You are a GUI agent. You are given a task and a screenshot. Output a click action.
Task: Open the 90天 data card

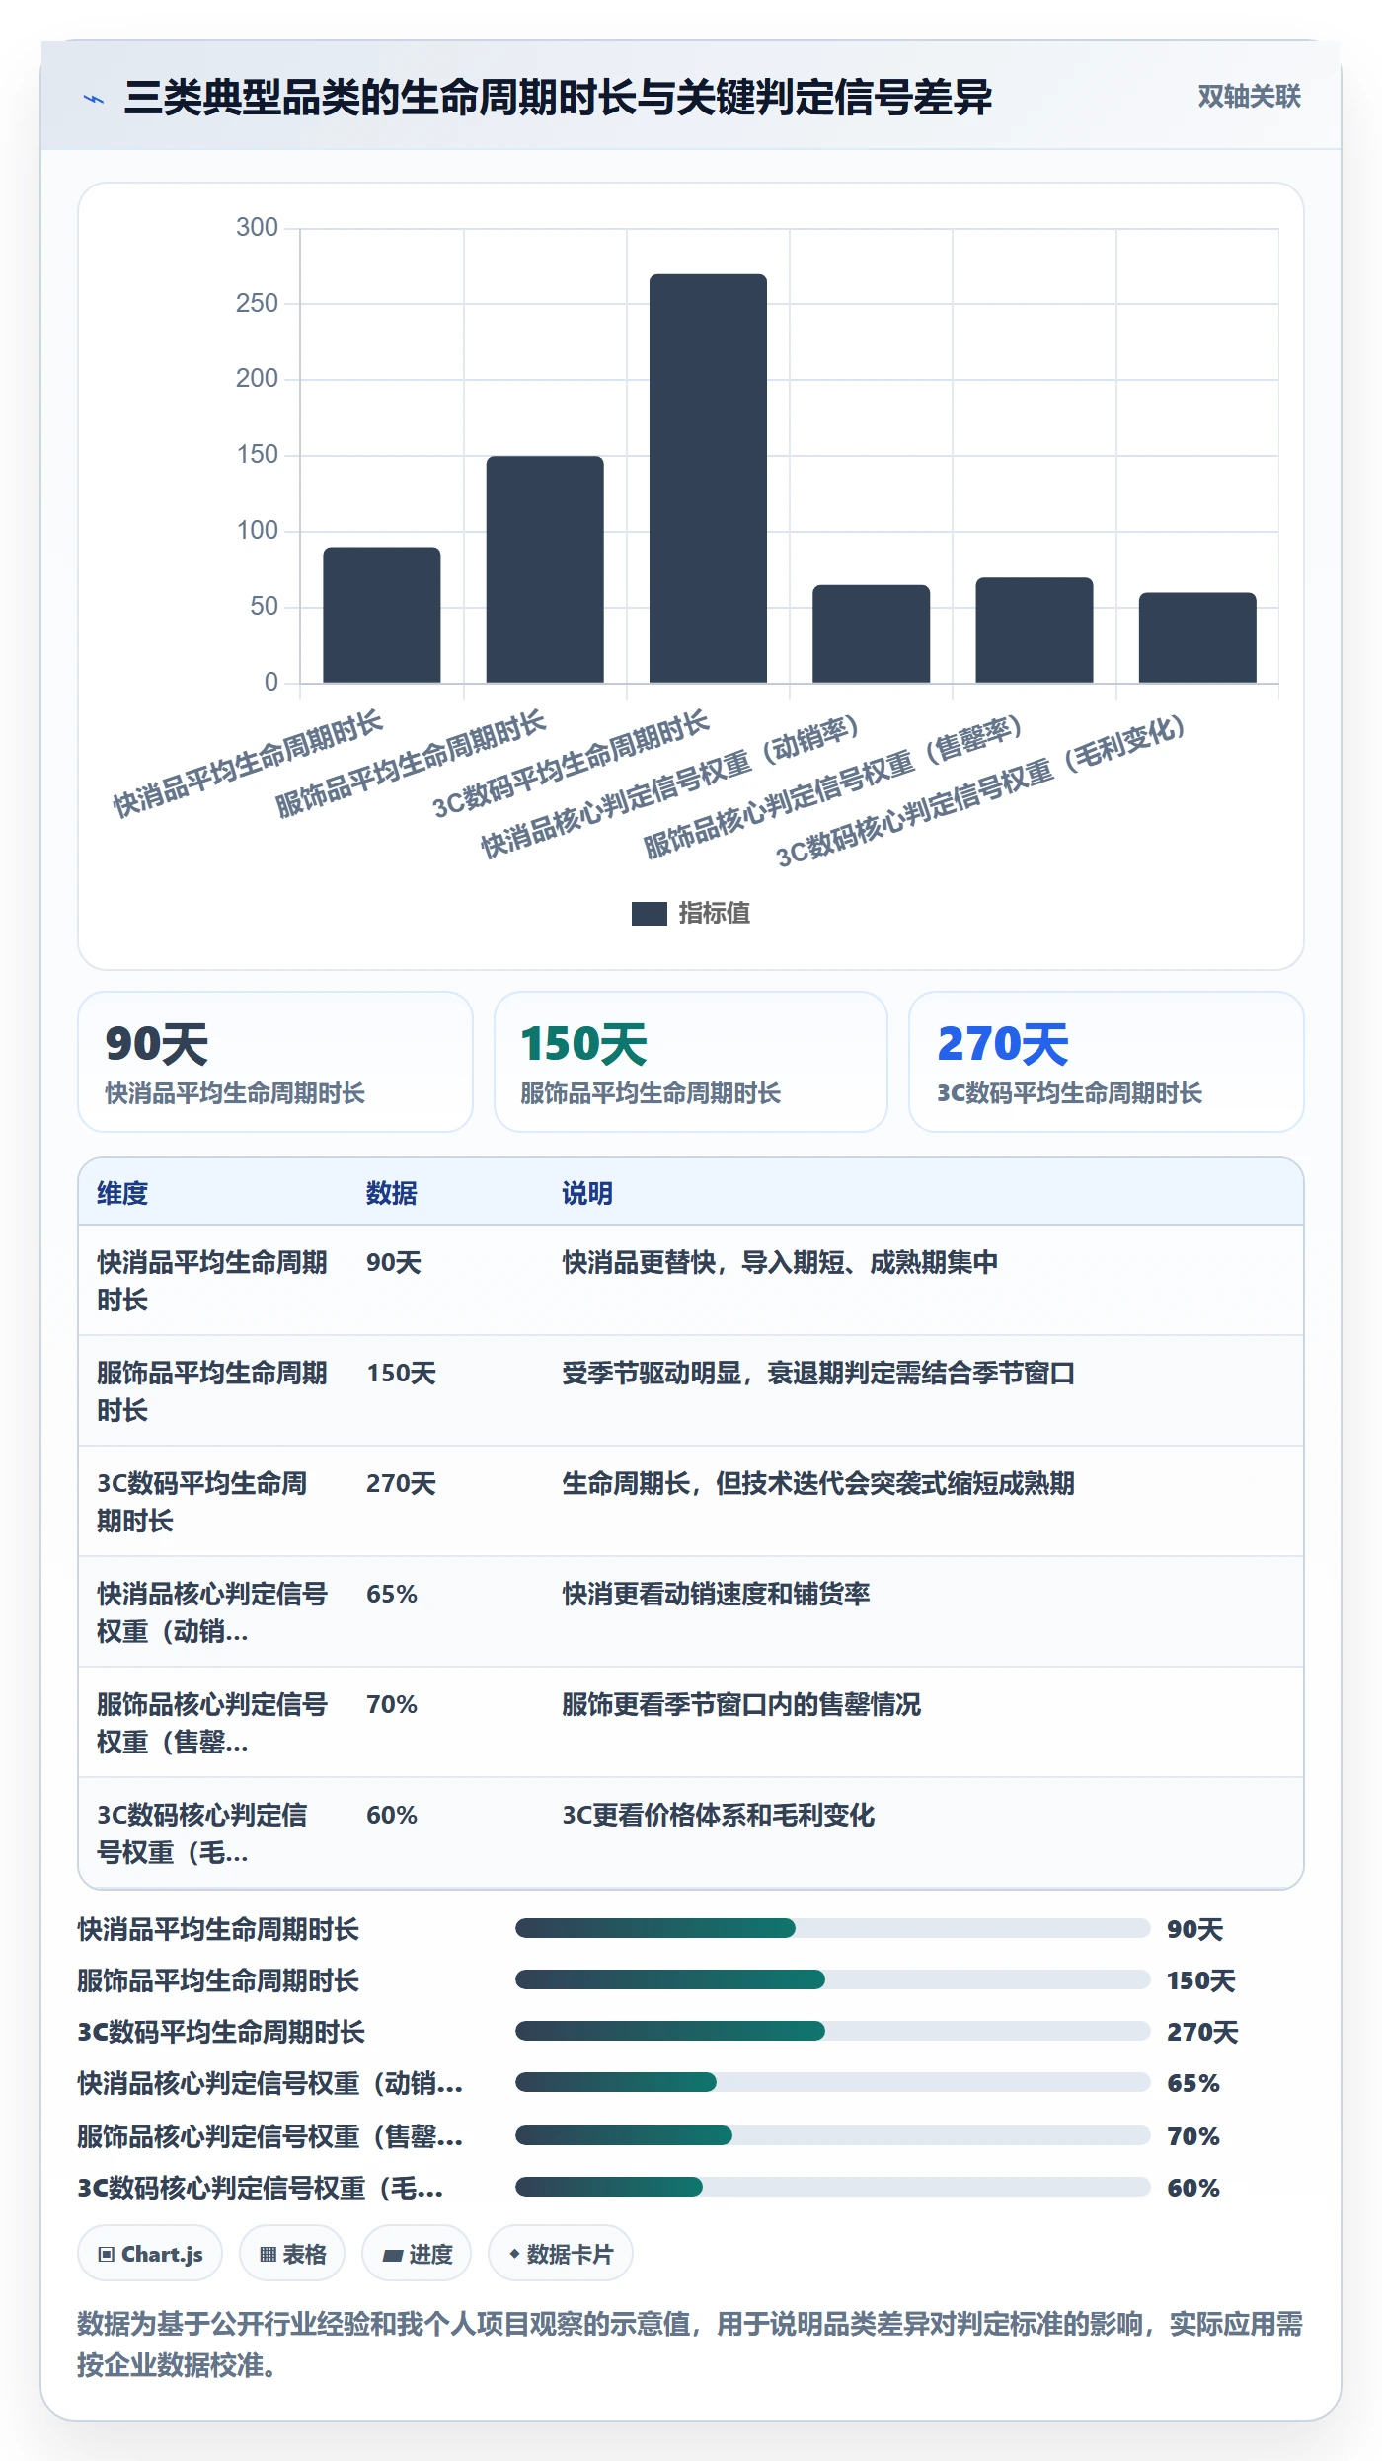[275, 1062]
